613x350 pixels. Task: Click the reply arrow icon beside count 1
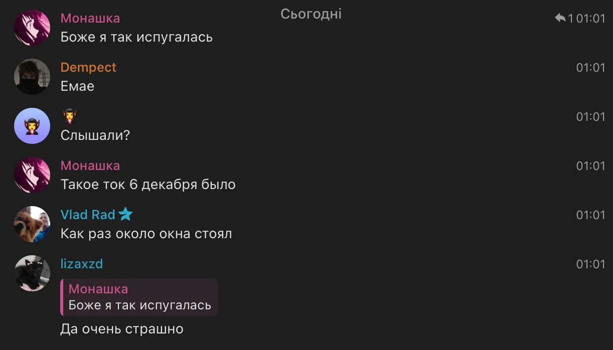(560, 19)
